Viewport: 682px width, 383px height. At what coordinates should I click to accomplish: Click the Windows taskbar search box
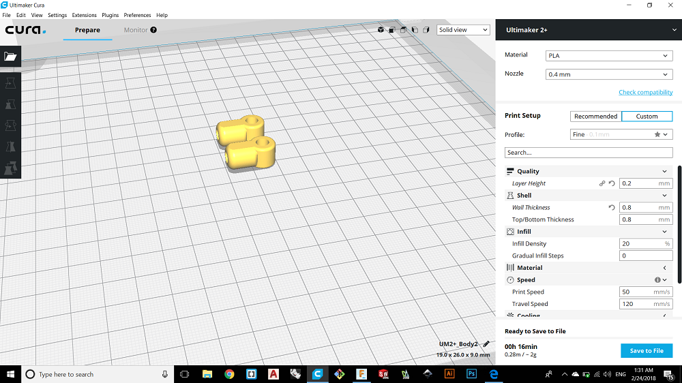pyautogui.click(x=98, y=374)
